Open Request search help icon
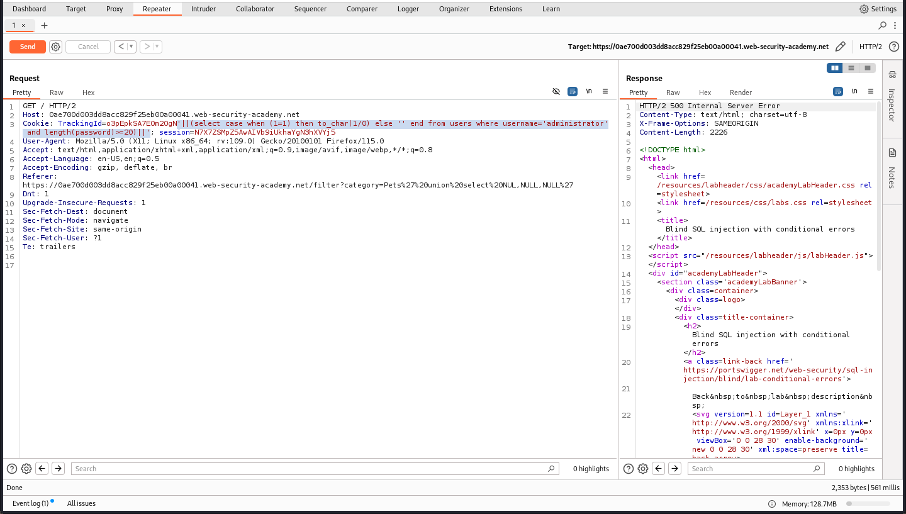This screenshot has height=514, width=906. coord(12,469)
